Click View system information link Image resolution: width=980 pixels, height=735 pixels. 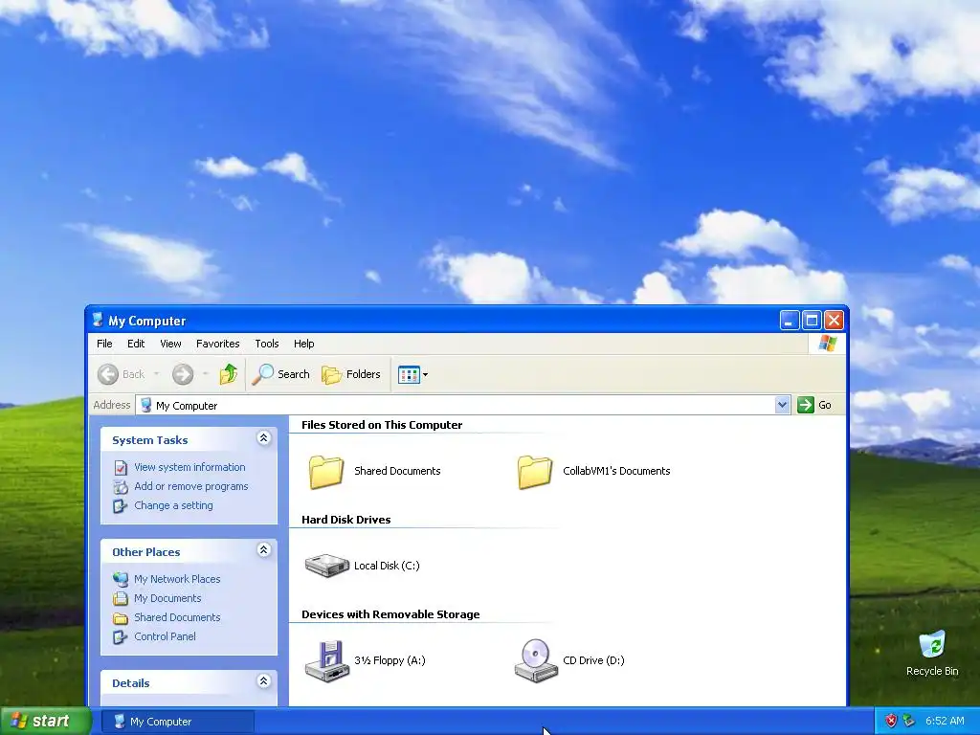click(189, 467)
